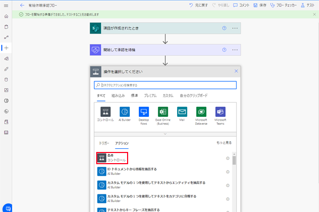This screenshot has height=212, width=319.
Task: Select the すべて tab
Action: [x=101, y=96]
